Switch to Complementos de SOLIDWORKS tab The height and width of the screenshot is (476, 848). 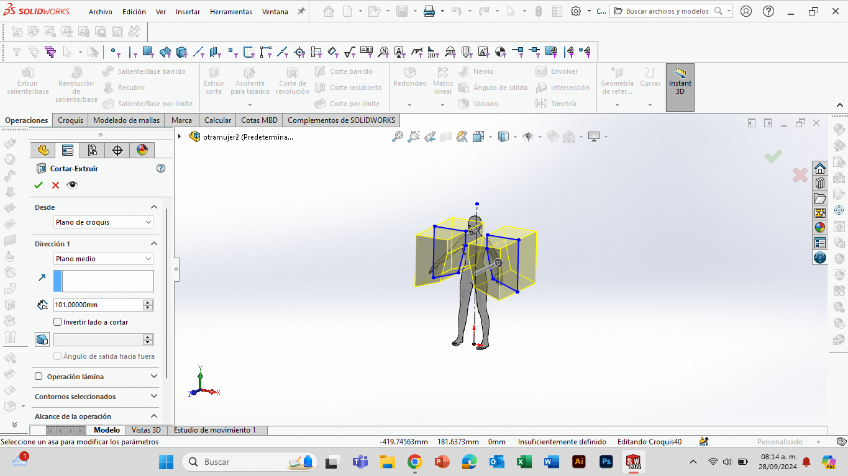pos(341,120)
